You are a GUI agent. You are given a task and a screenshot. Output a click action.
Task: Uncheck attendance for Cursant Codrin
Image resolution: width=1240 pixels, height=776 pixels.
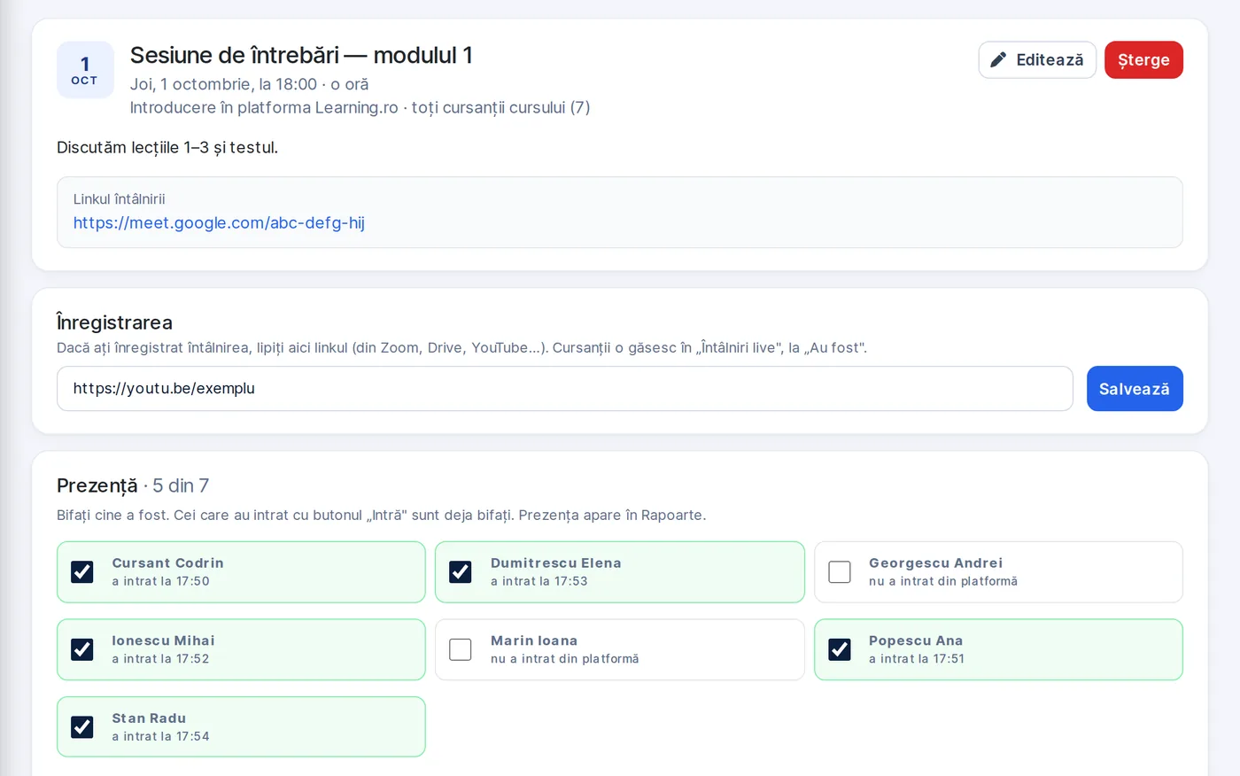(x=82, y=572)
